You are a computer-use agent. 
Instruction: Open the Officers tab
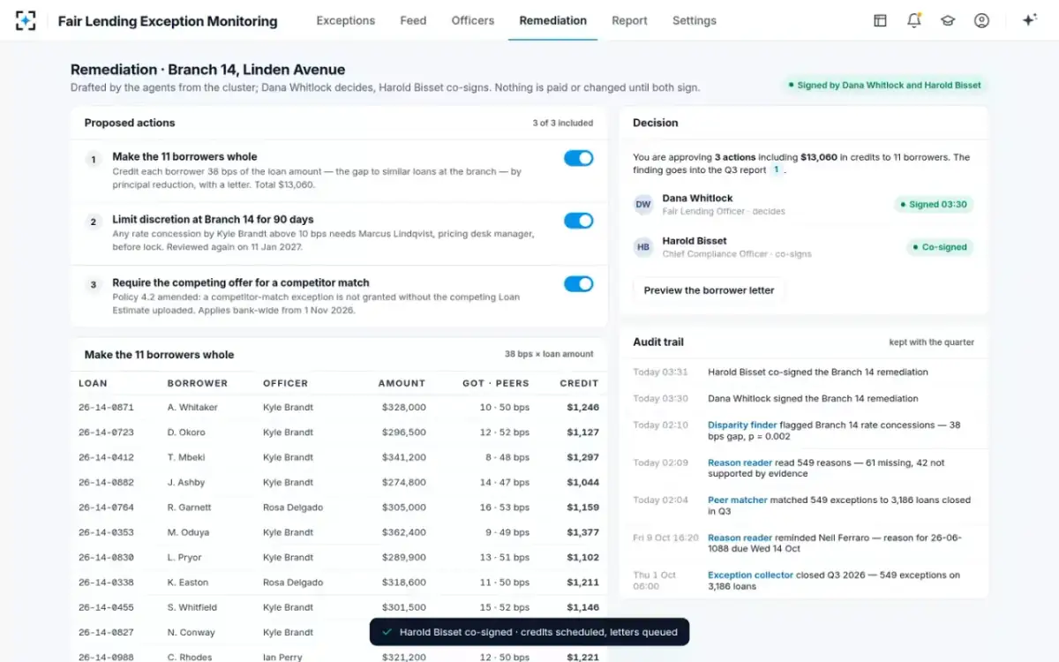(473, 20)
